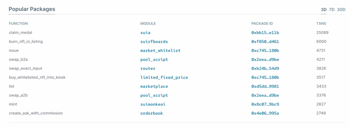Open the orderbook module link
Image resolution: width=350 pixels, height=128 pixels.
pyautogui.click(x=152, y=113)
